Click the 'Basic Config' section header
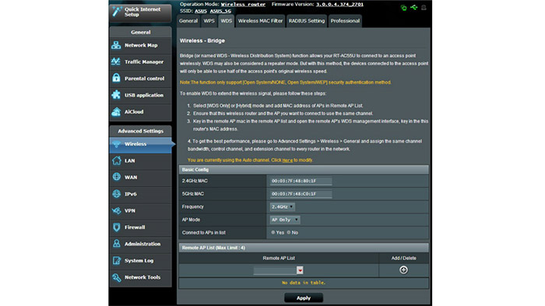 click(304, 170)
